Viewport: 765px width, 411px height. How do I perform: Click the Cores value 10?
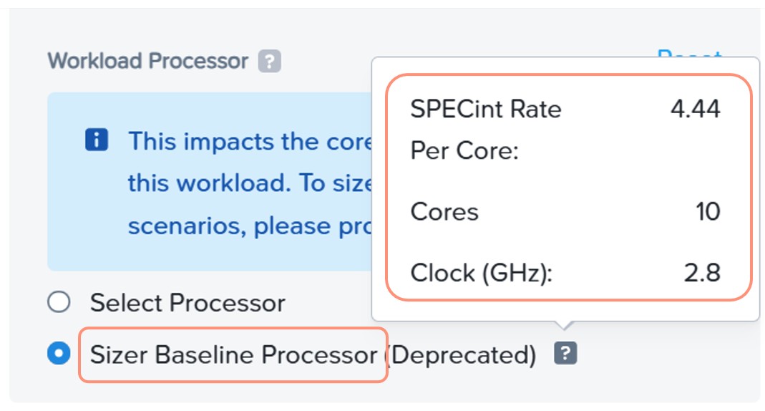[708, 212]
